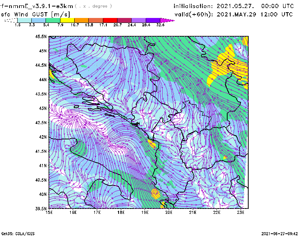The height and width of the screenshot is (236, 306).
Task: Click the legend value "17.1"
Action: click(x=103, y=25)
